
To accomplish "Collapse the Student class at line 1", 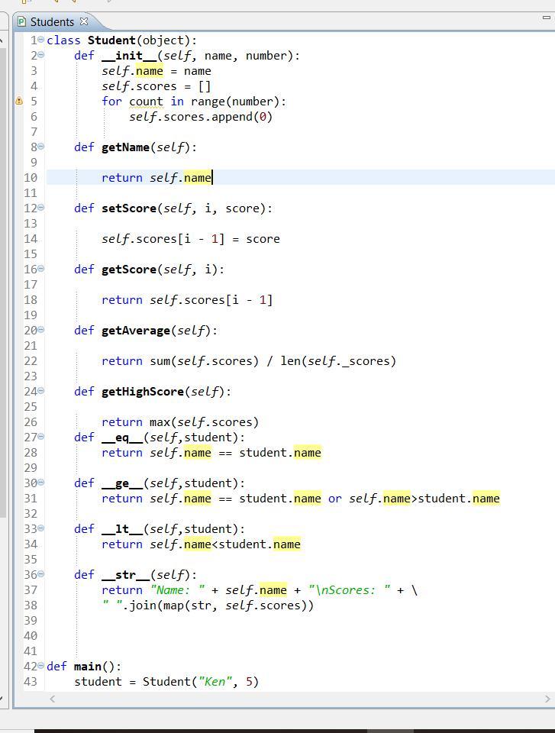I will point(41,40).
